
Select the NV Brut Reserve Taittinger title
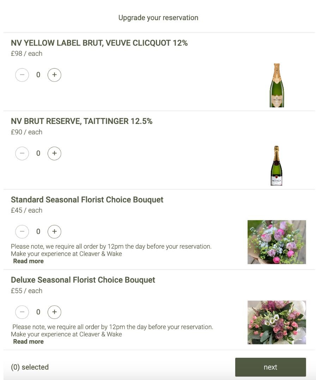pos(81,121)
